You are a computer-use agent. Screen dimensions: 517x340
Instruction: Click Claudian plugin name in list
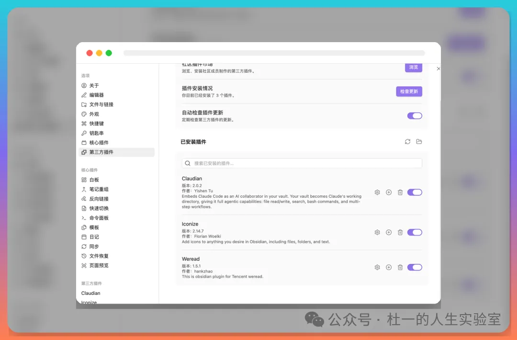pos(192,179)
